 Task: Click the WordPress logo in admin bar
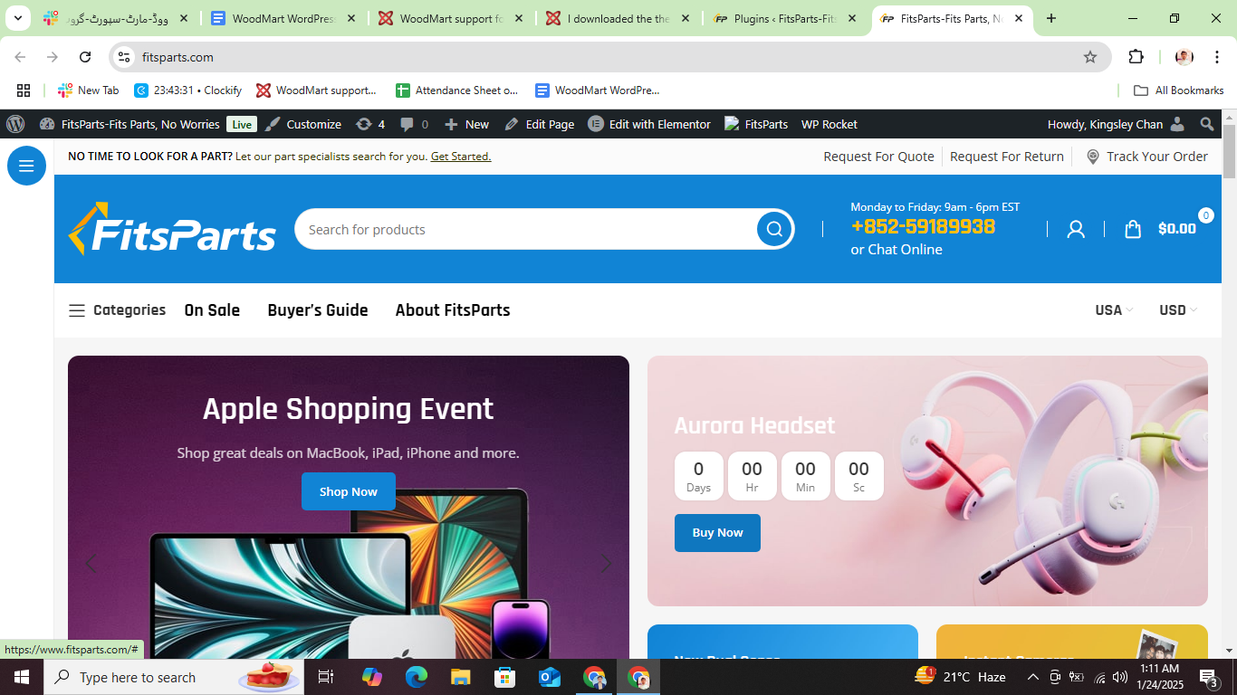(15, 124)
